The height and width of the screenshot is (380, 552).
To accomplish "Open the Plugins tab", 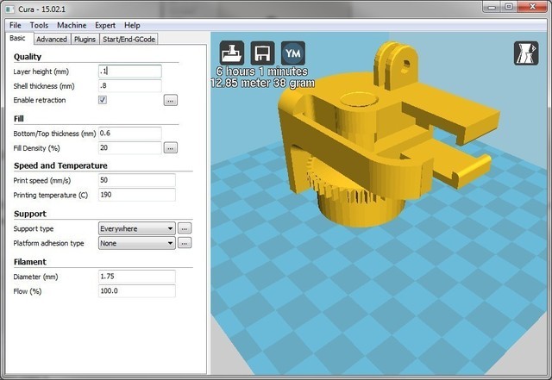I will pyautogui.click(x=85, y=39).
